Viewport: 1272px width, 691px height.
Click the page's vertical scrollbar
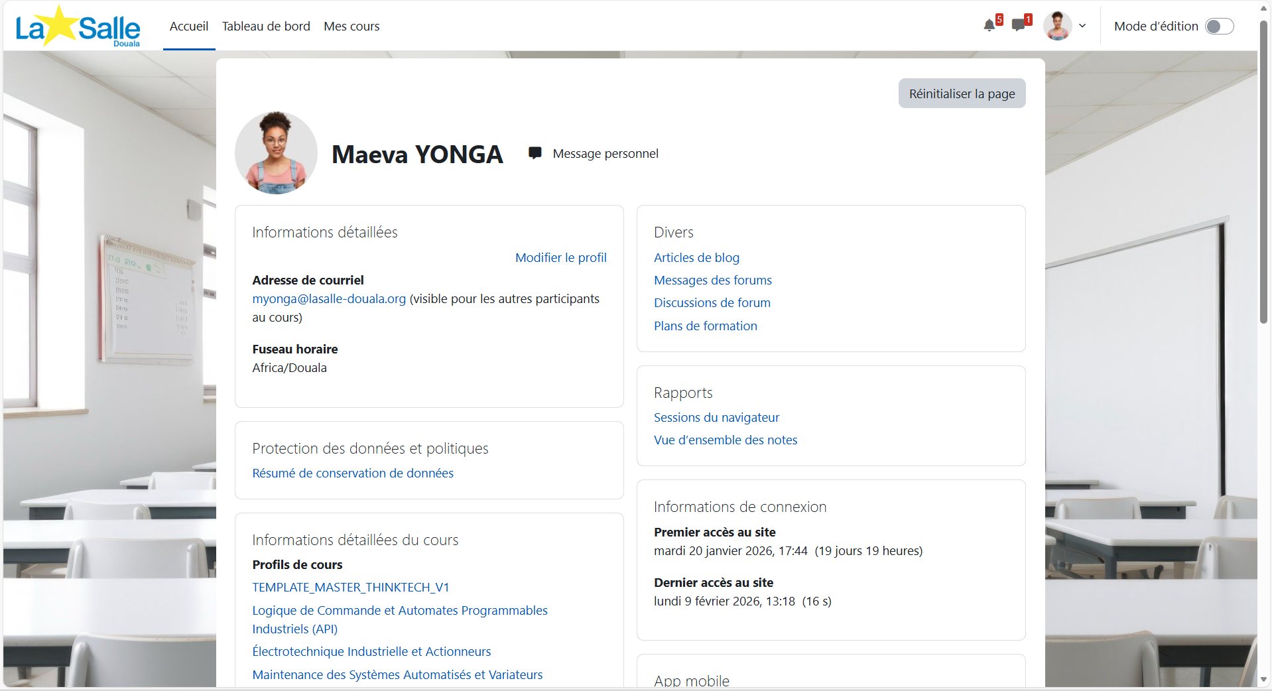point(1263,345)
